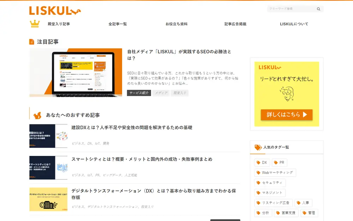The height and width of the screenshot is (221, 353).
Task: Select the PR tag in popular tags
Action: [x=279, y=163]
